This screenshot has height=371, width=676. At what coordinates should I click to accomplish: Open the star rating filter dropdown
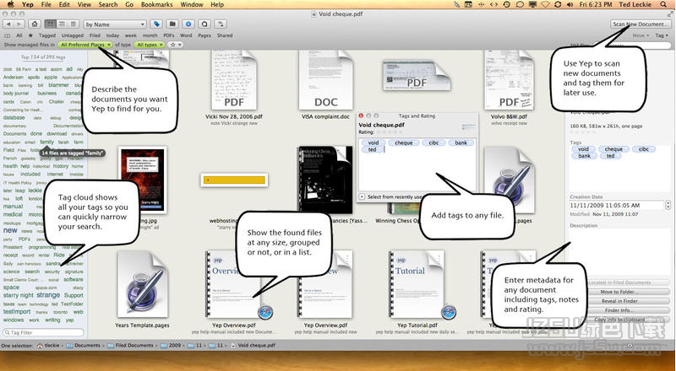pyautogui.click(x=176, y=45)
